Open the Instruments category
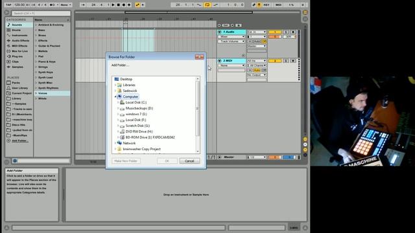Screen dimensions: 415x233 [x=19, y=36]
